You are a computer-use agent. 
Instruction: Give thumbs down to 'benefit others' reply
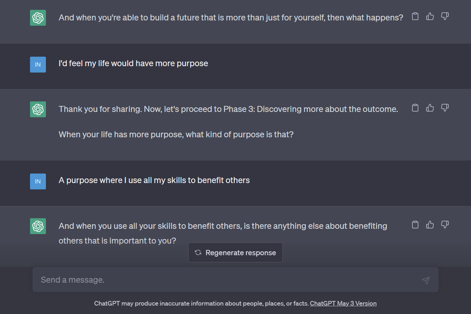(445, 225)
